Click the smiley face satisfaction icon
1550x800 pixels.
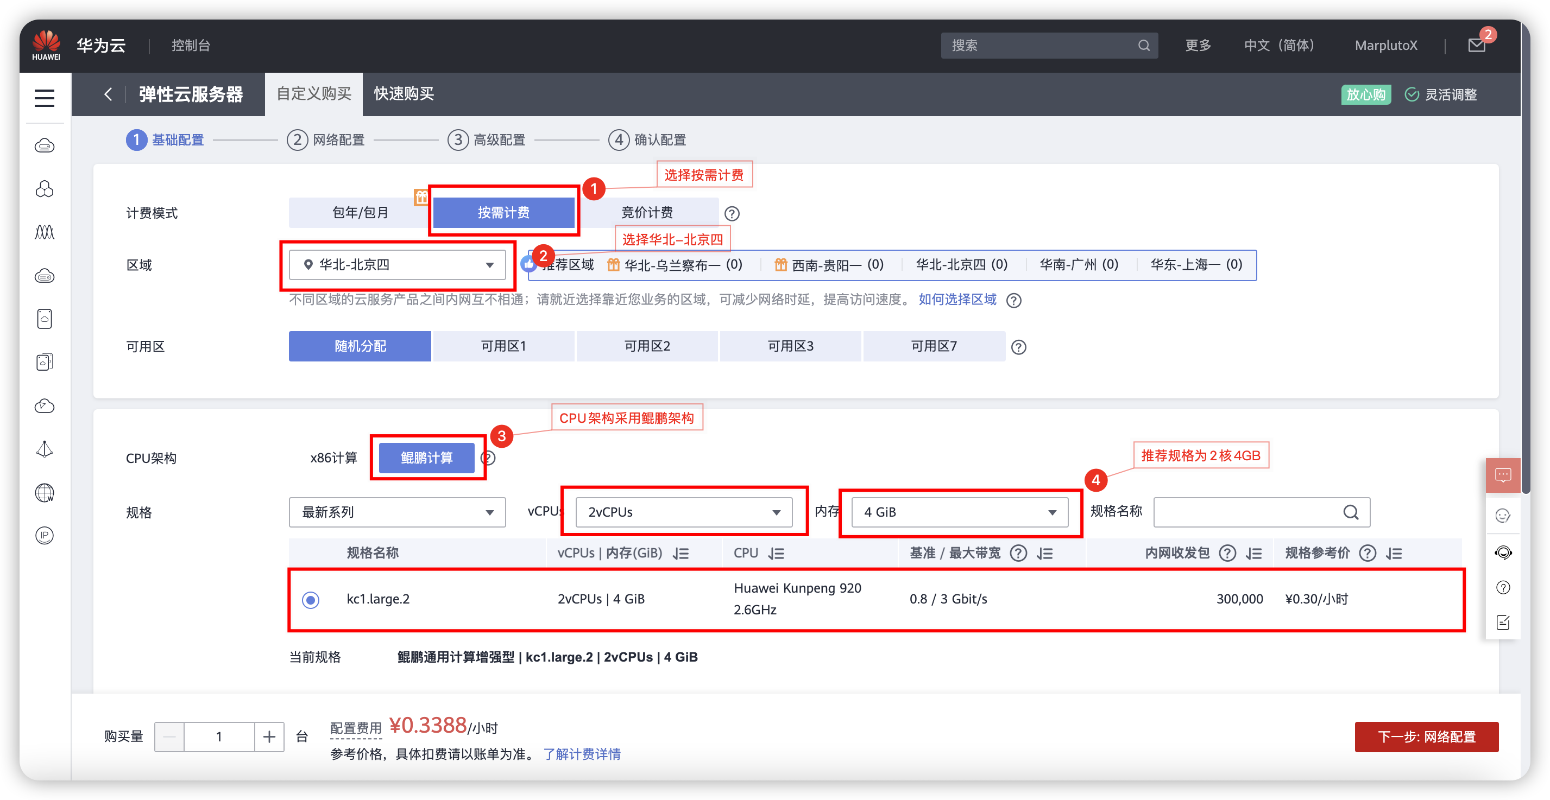pyautogui.click(x=1502, y=516)
